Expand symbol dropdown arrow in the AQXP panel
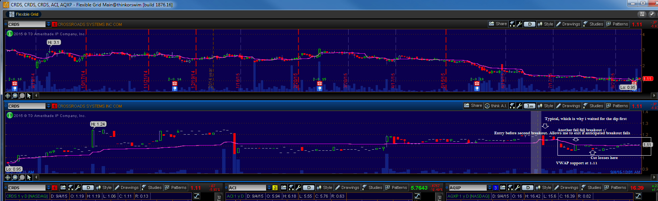This screenshot has width=658, height=201. point(490,187)
